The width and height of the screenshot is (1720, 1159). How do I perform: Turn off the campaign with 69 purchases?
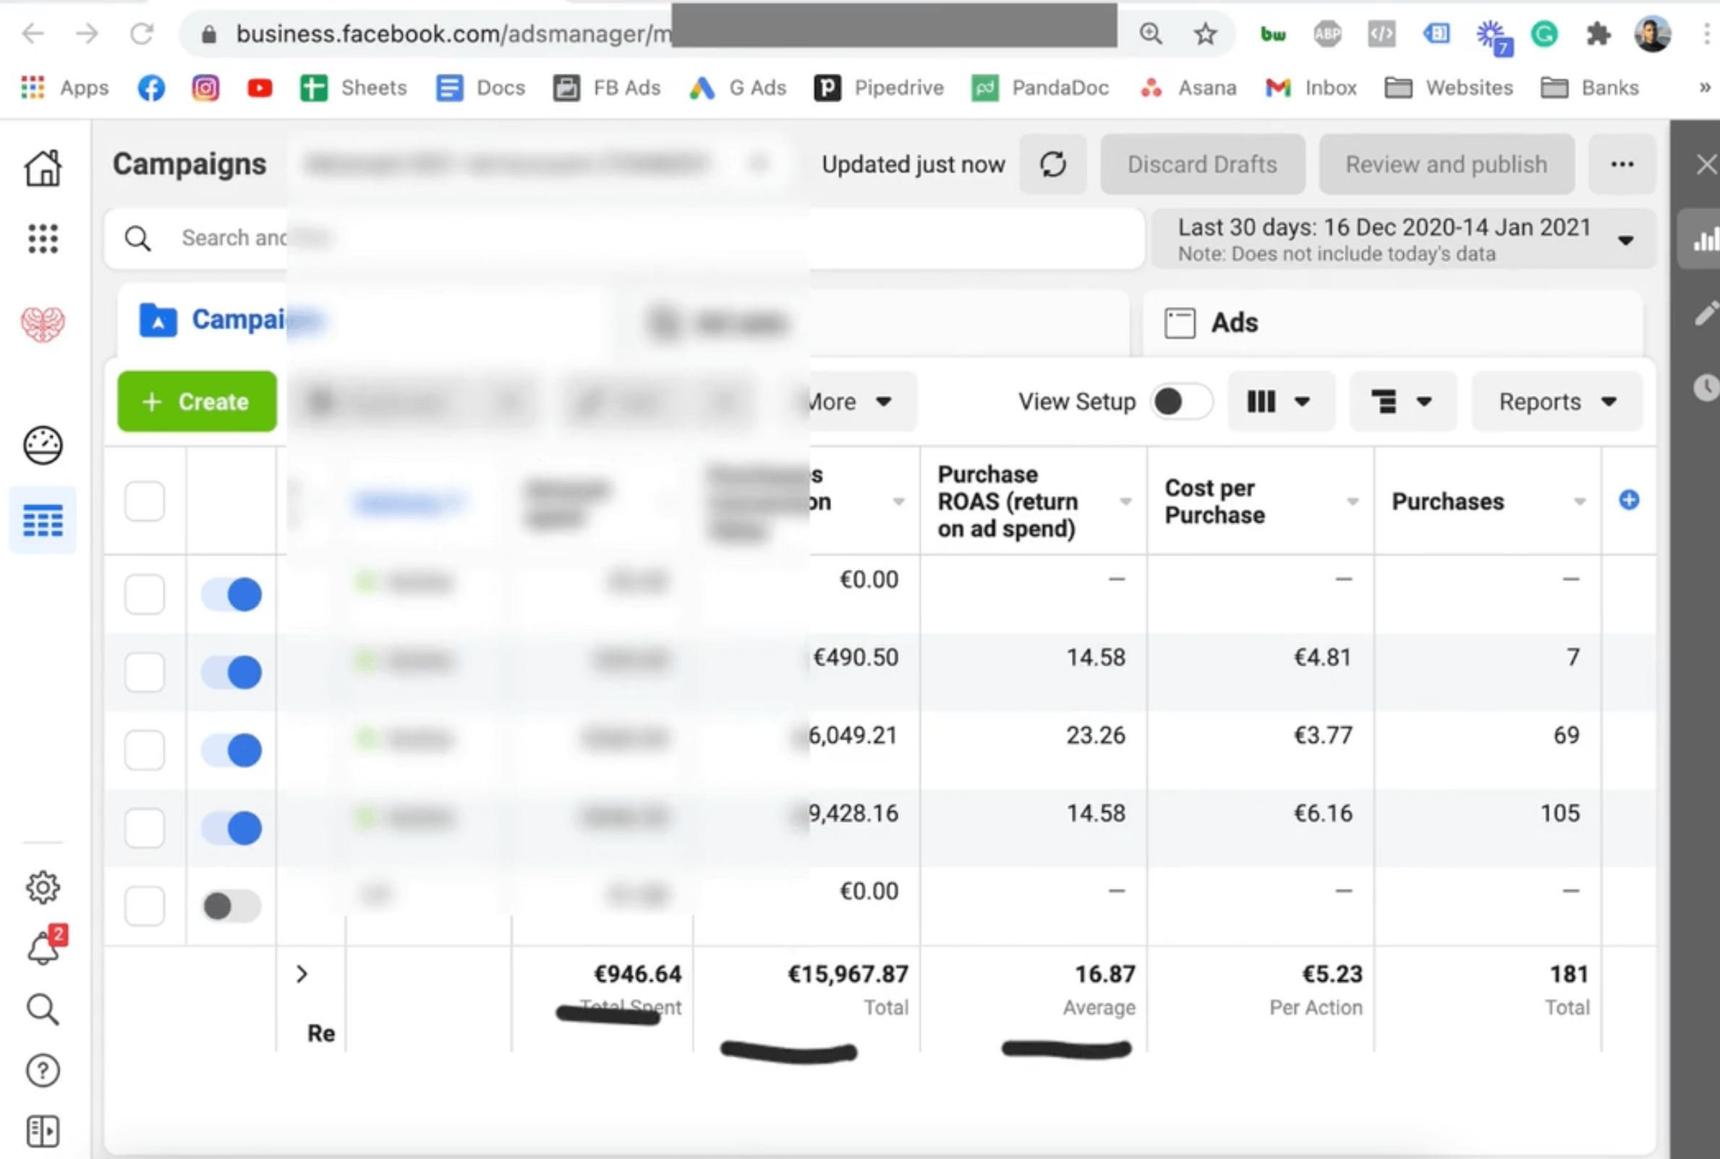coord(231,750)
